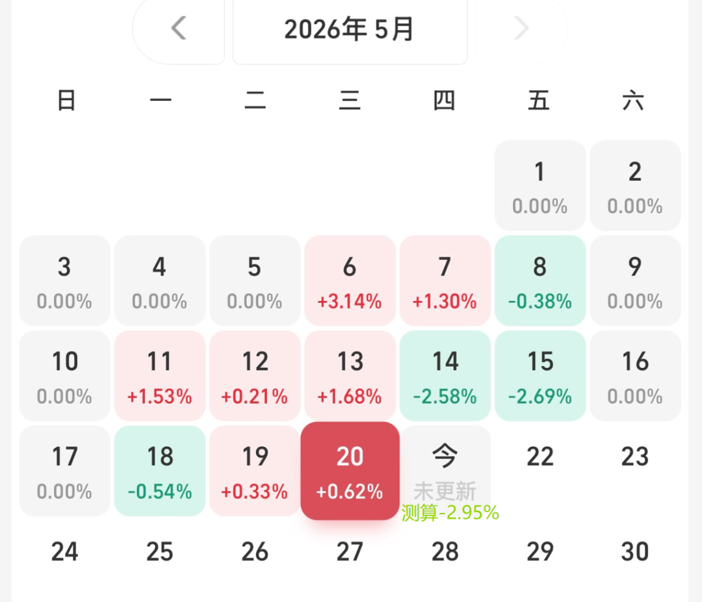The height and width of the screenshot is (602, 702).
Task: Open day 13 with +1.68% gain
Action: click(x=350, y=376)
